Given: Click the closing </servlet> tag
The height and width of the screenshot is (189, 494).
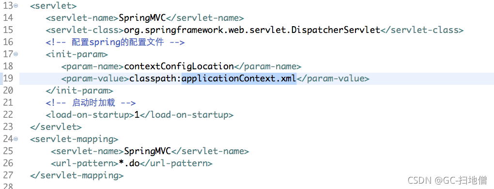Looking at the screenshot, I should 56,126.
